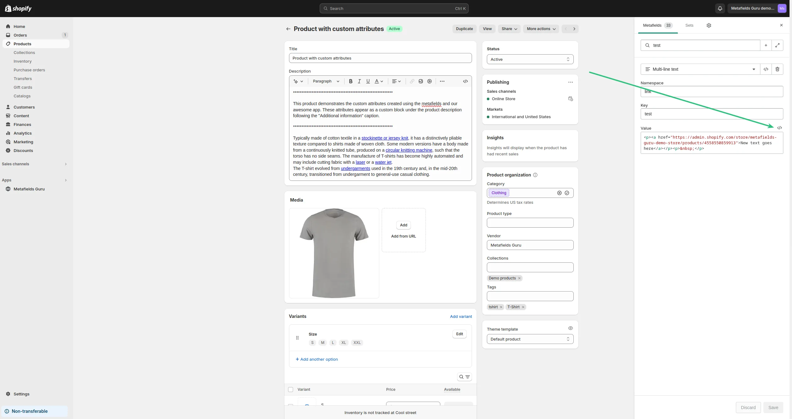
Task: Expand Share menu
Action: coord(509,29)
